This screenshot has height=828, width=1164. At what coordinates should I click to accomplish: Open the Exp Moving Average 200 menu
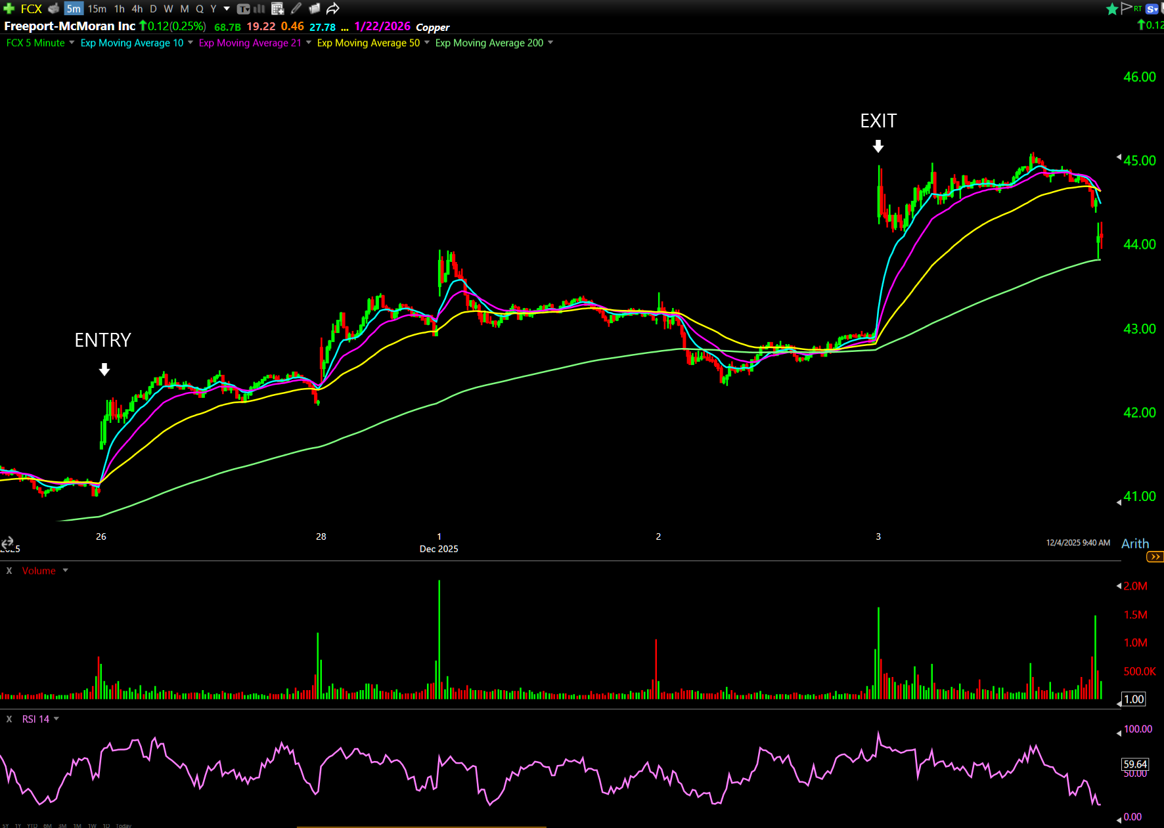pyautogui.click(x=550, y=43)
